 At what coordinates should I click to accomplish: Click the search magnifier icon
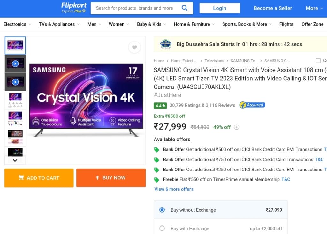point(184,8)
